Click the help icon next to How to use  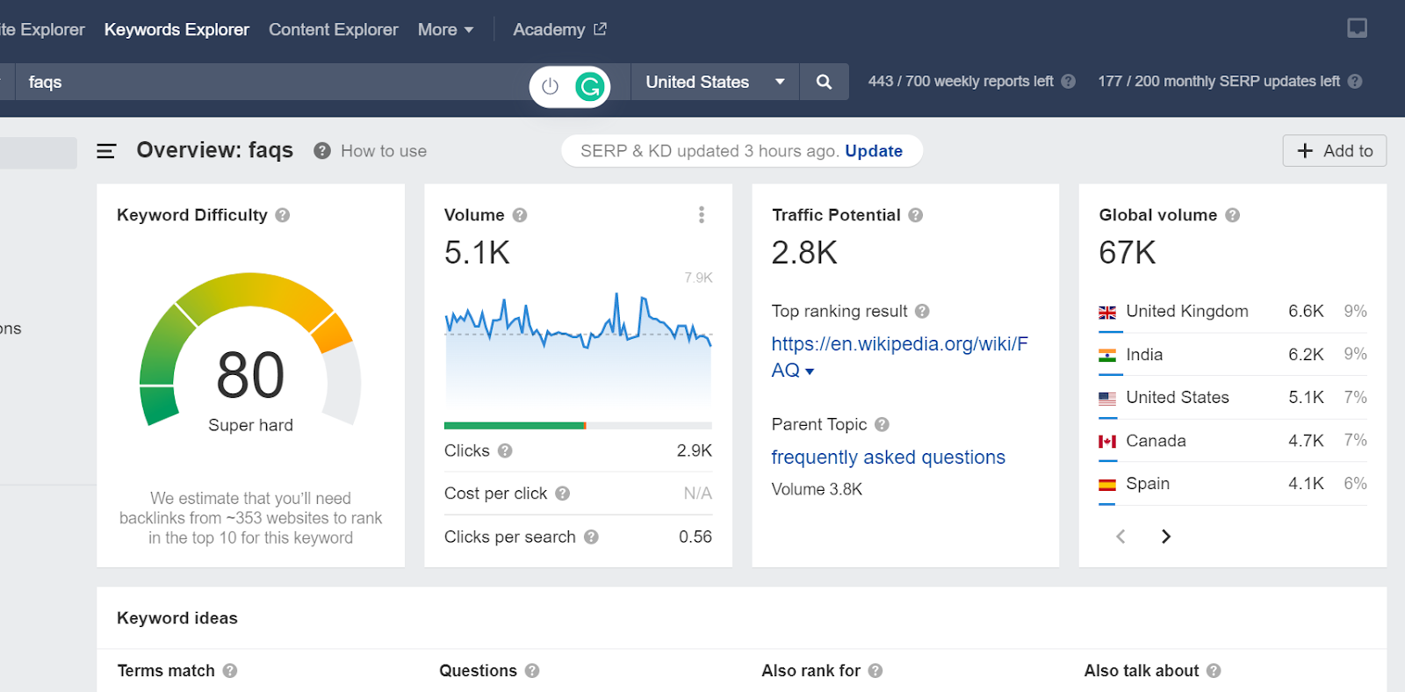point(322,151)
